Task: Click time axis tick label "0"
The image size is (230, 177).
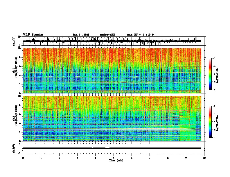Action: point(23,158)
